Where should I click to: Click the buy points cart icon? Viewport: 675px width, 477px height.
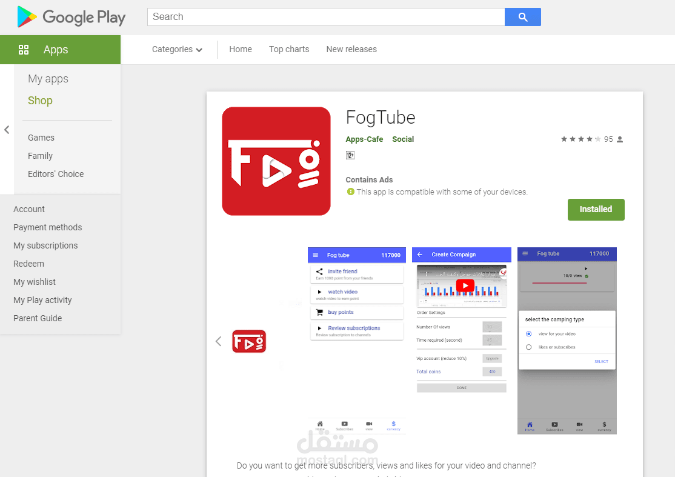319,312
